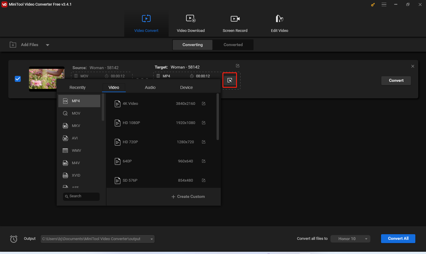Edit the 640P preset settings icon
Screen dimensions: 426x254
point(204,161)
